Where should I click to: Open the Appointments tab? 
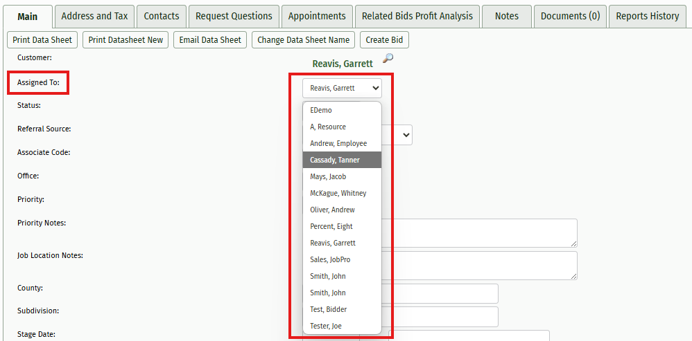point(317,16)
